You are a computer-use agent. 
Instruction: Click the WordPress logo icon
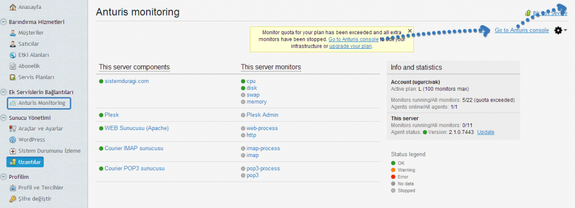(x=12, y=140)
